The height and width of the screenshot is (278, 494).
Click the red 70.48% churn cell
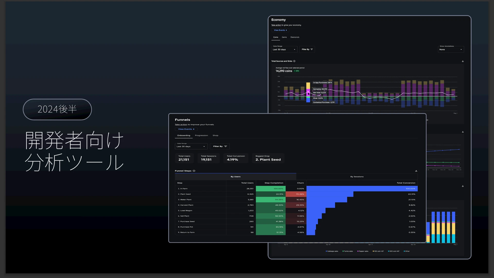pyautogui.click(x=296, y=194)
